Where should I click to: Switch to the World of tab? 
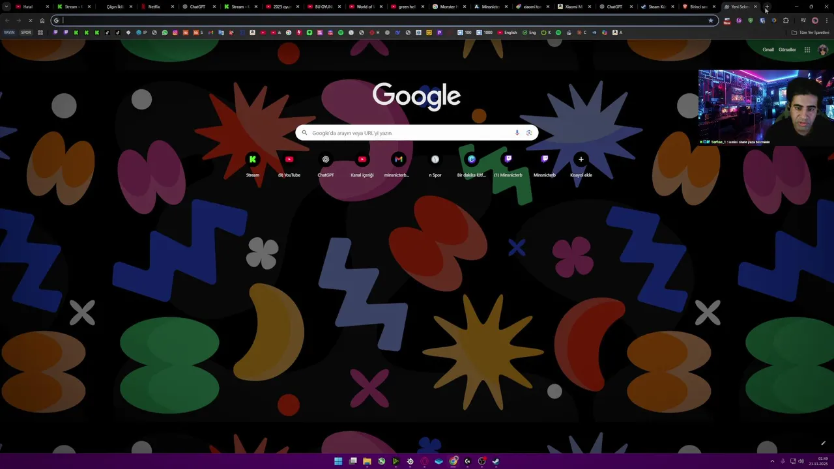(x=365, y=7)
